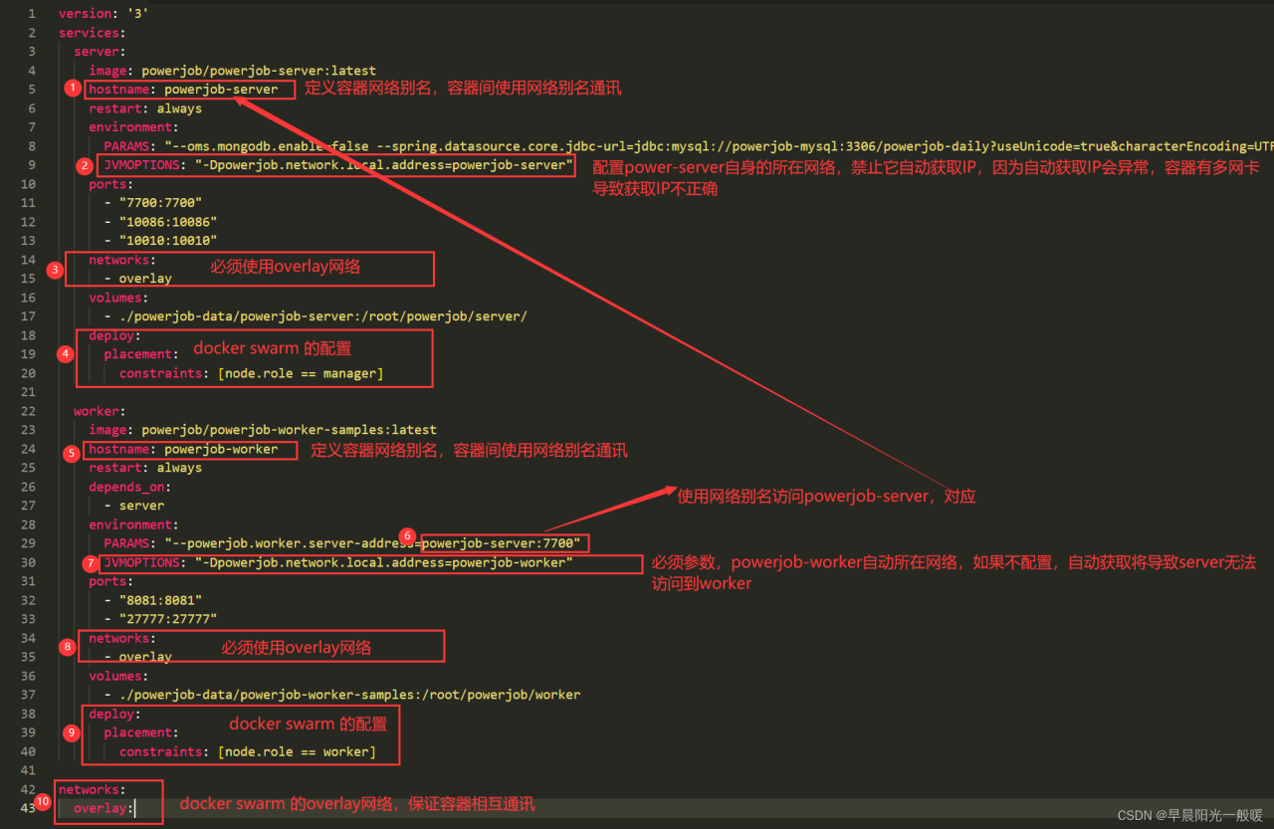Select the red marker 7 on line 30
The image size is (1274, 829).
92,563
